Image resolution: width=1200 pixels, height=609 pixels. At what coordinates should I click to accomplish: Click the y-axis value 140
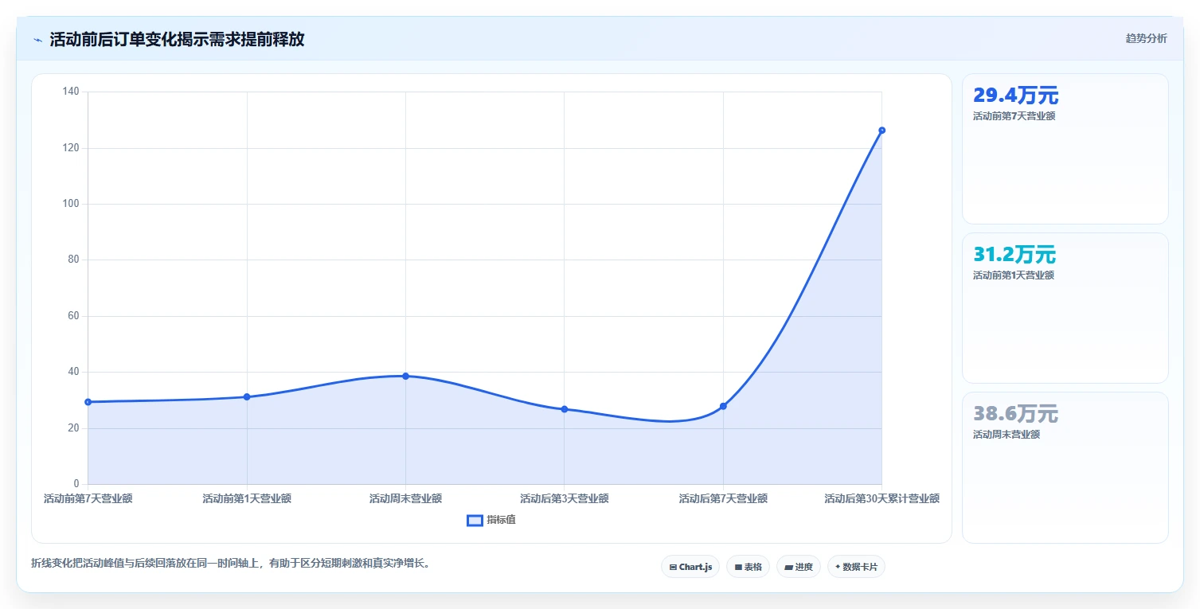(x=71, y=92)
